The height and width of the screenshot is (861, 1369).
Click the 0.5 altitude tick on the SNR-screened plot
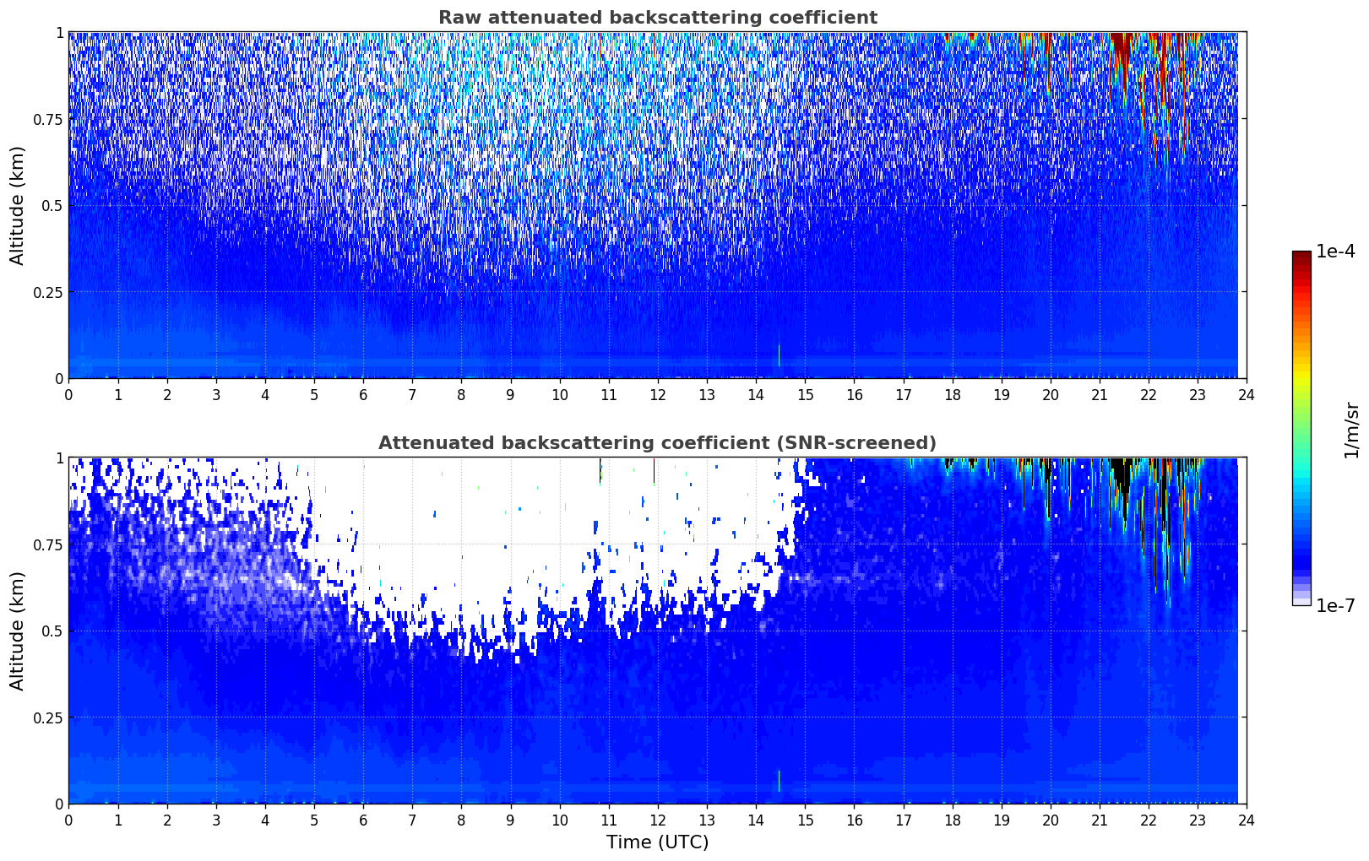coord(52,631)
